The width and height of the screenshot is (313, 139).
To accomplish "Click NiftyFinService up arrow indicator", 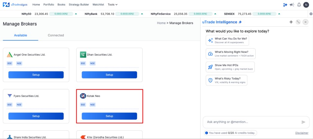I will point(215,14).
